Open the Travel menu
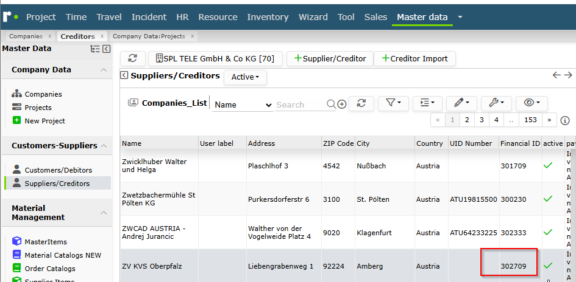576x282 pixels. (x=108, y=17)
